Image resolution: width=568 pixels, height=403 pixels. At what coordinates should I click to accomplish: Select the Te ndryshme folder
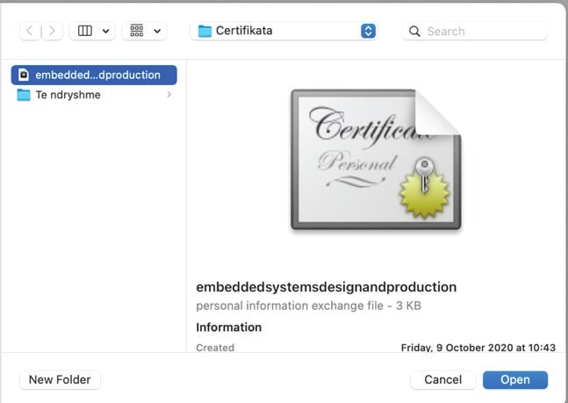click(x=94, y=95)
